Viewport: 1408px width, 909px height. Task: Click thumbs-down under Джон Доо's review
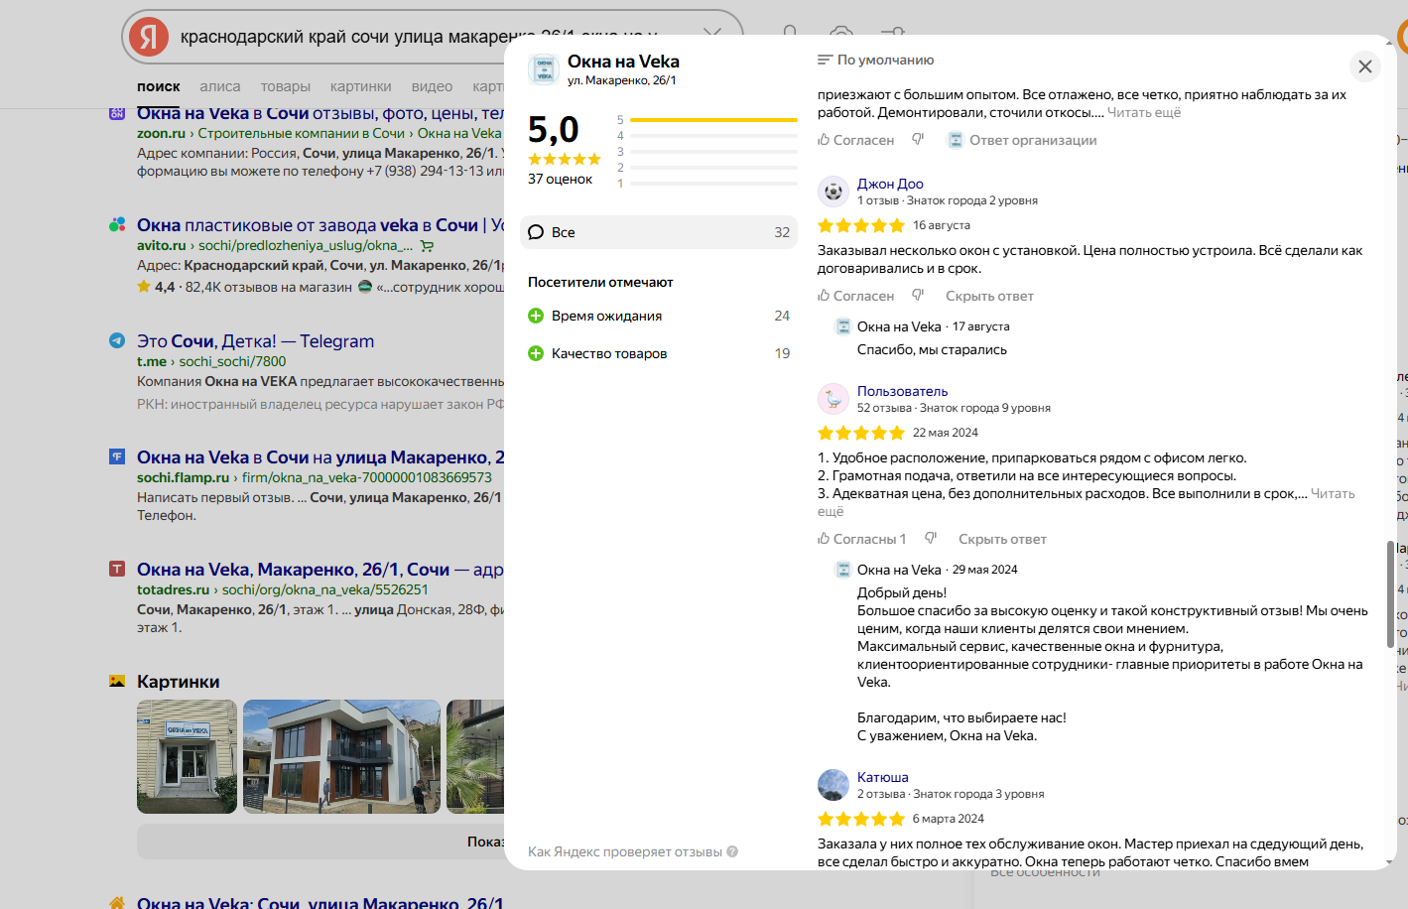click(x=918, y=296)
